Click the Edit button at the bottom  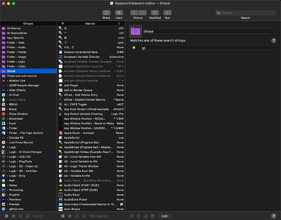pyautogui.click(x=165, y=216)
